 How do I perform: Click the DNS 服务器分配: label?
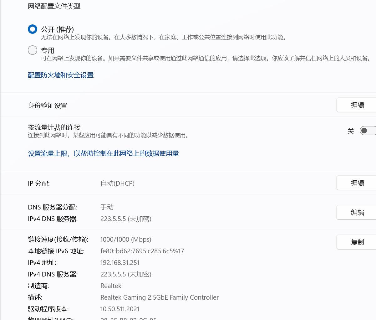coord(52,207)
